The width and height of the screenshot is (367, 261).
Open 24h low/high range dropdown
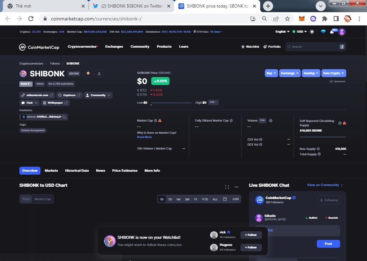point(213,102)
